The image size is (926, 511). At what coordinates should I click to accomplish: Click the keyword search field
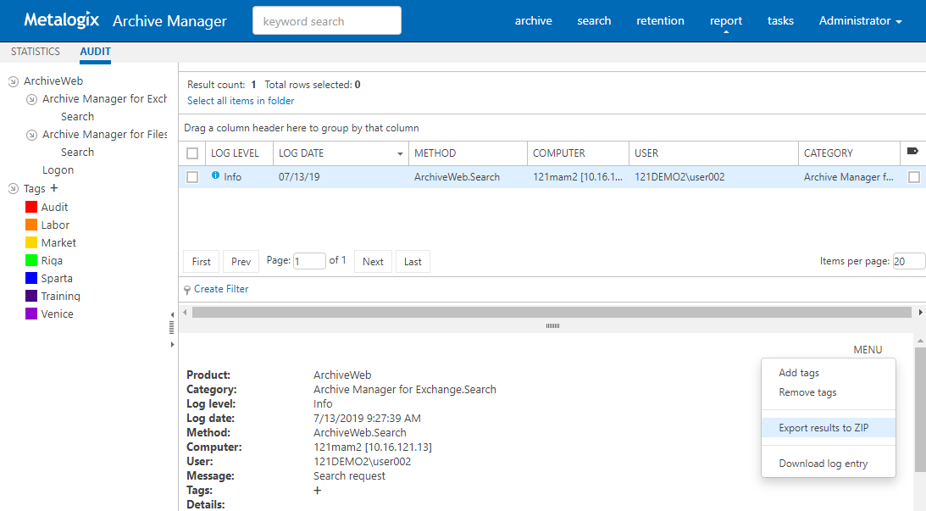(x=326, y=21)
